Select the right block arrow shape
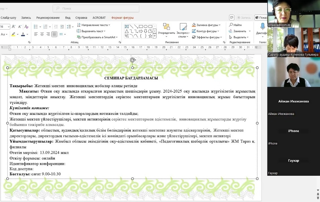 point(141,31)
